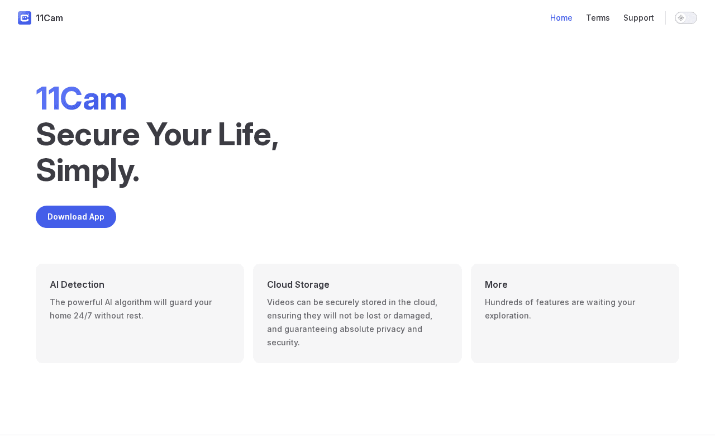Click the 'Hundreds of features are waiting' description

[560, 309]
